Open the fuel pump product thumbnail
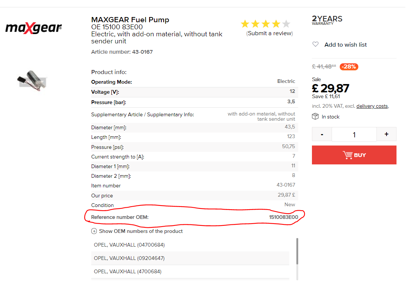 [x=33, y=80]
